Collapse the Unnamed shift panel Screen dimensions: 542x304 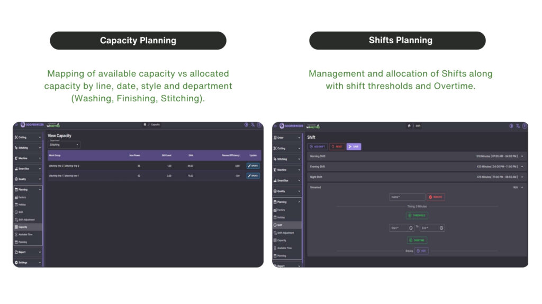[x=522, y=186]
